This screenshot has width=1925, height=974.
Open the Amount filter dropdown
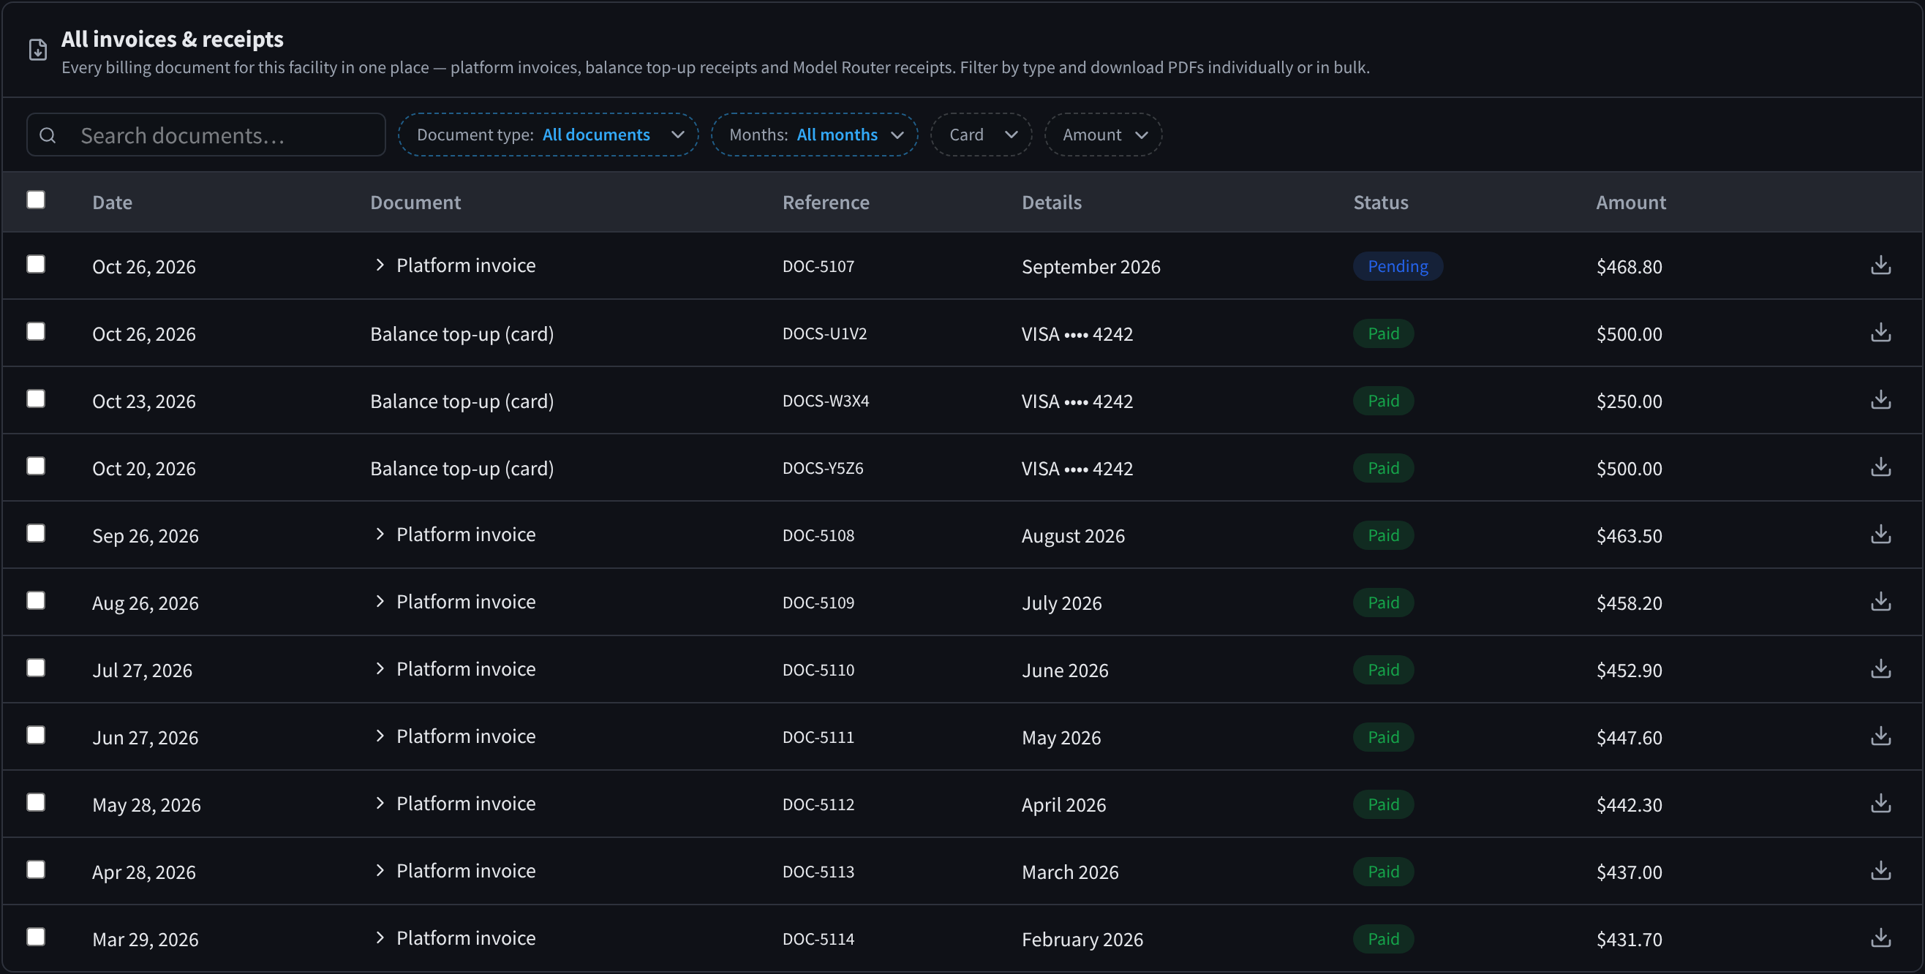1103,135
